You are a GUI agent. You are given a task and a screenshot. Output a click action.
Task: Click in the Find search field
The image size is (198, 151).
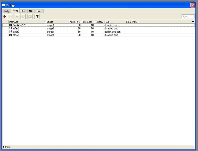pos(188,16)
